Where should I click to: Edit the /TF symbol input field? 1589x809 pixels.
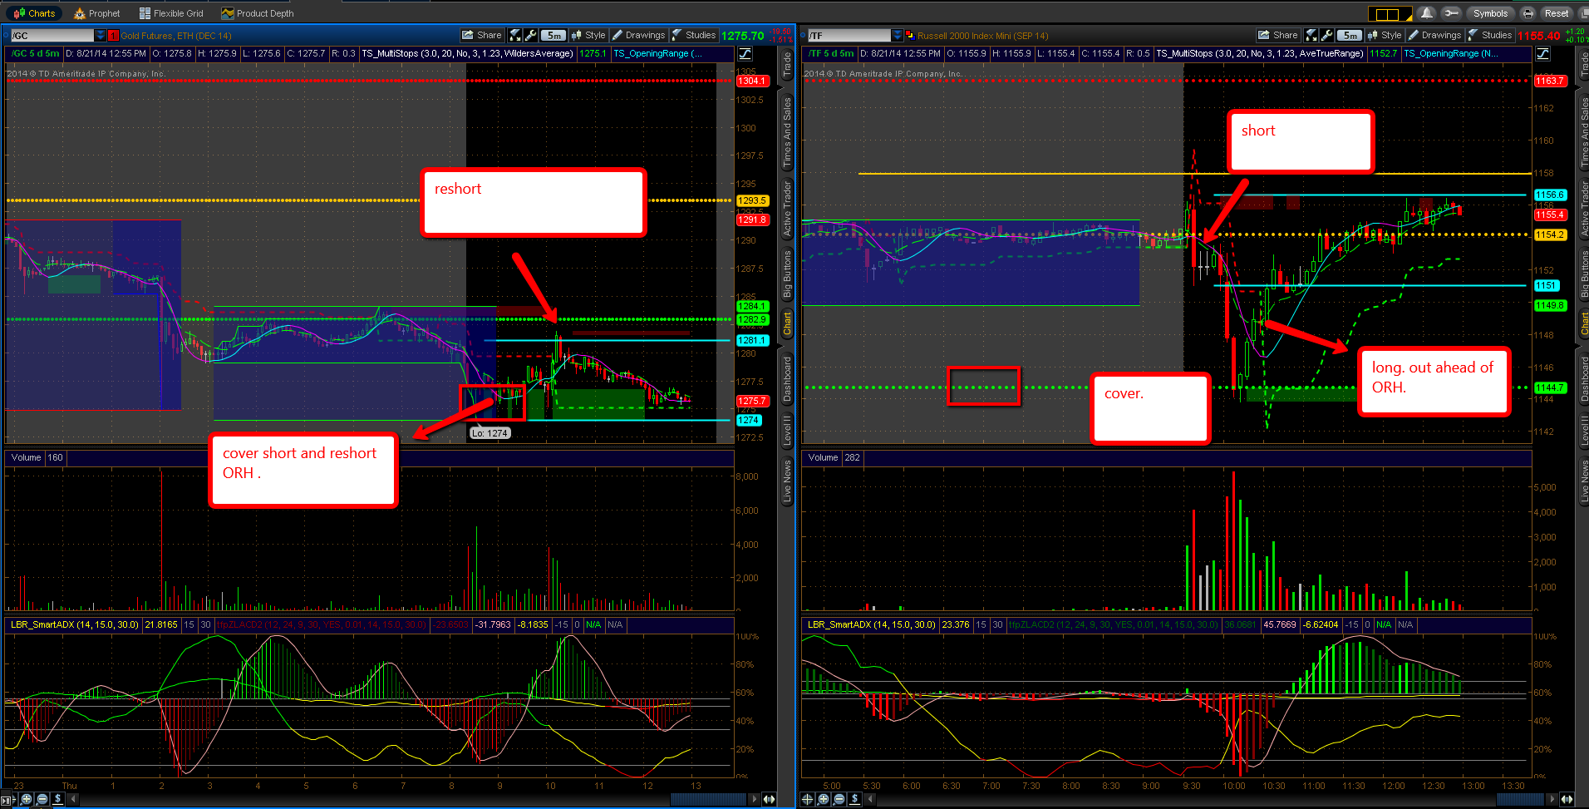pyautogui.click(x=849, y=36)
